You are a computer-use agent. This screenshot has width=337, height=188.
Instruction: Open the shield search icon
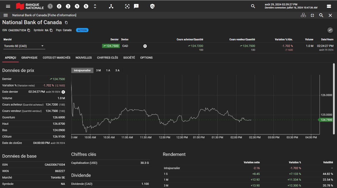click(152, 6)
